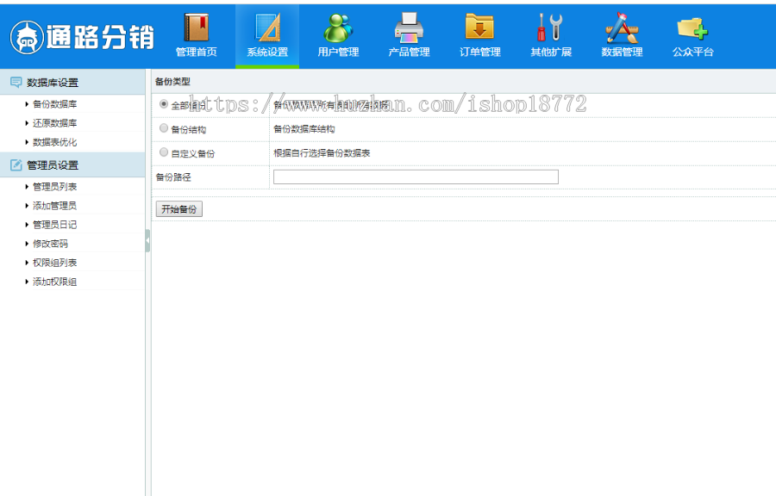776x496 pixels.
Task: Select the 其他扩展 wrench icon
Action: coord(550,28)
